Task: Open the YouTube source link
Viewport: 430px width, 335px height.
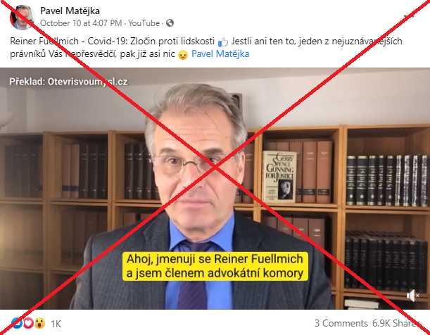Action: click(x=144, y=23)
